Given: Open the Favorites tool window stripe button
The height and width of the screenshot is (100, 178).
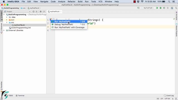Looking at the screenshot, I should click(x=1, y=87).
